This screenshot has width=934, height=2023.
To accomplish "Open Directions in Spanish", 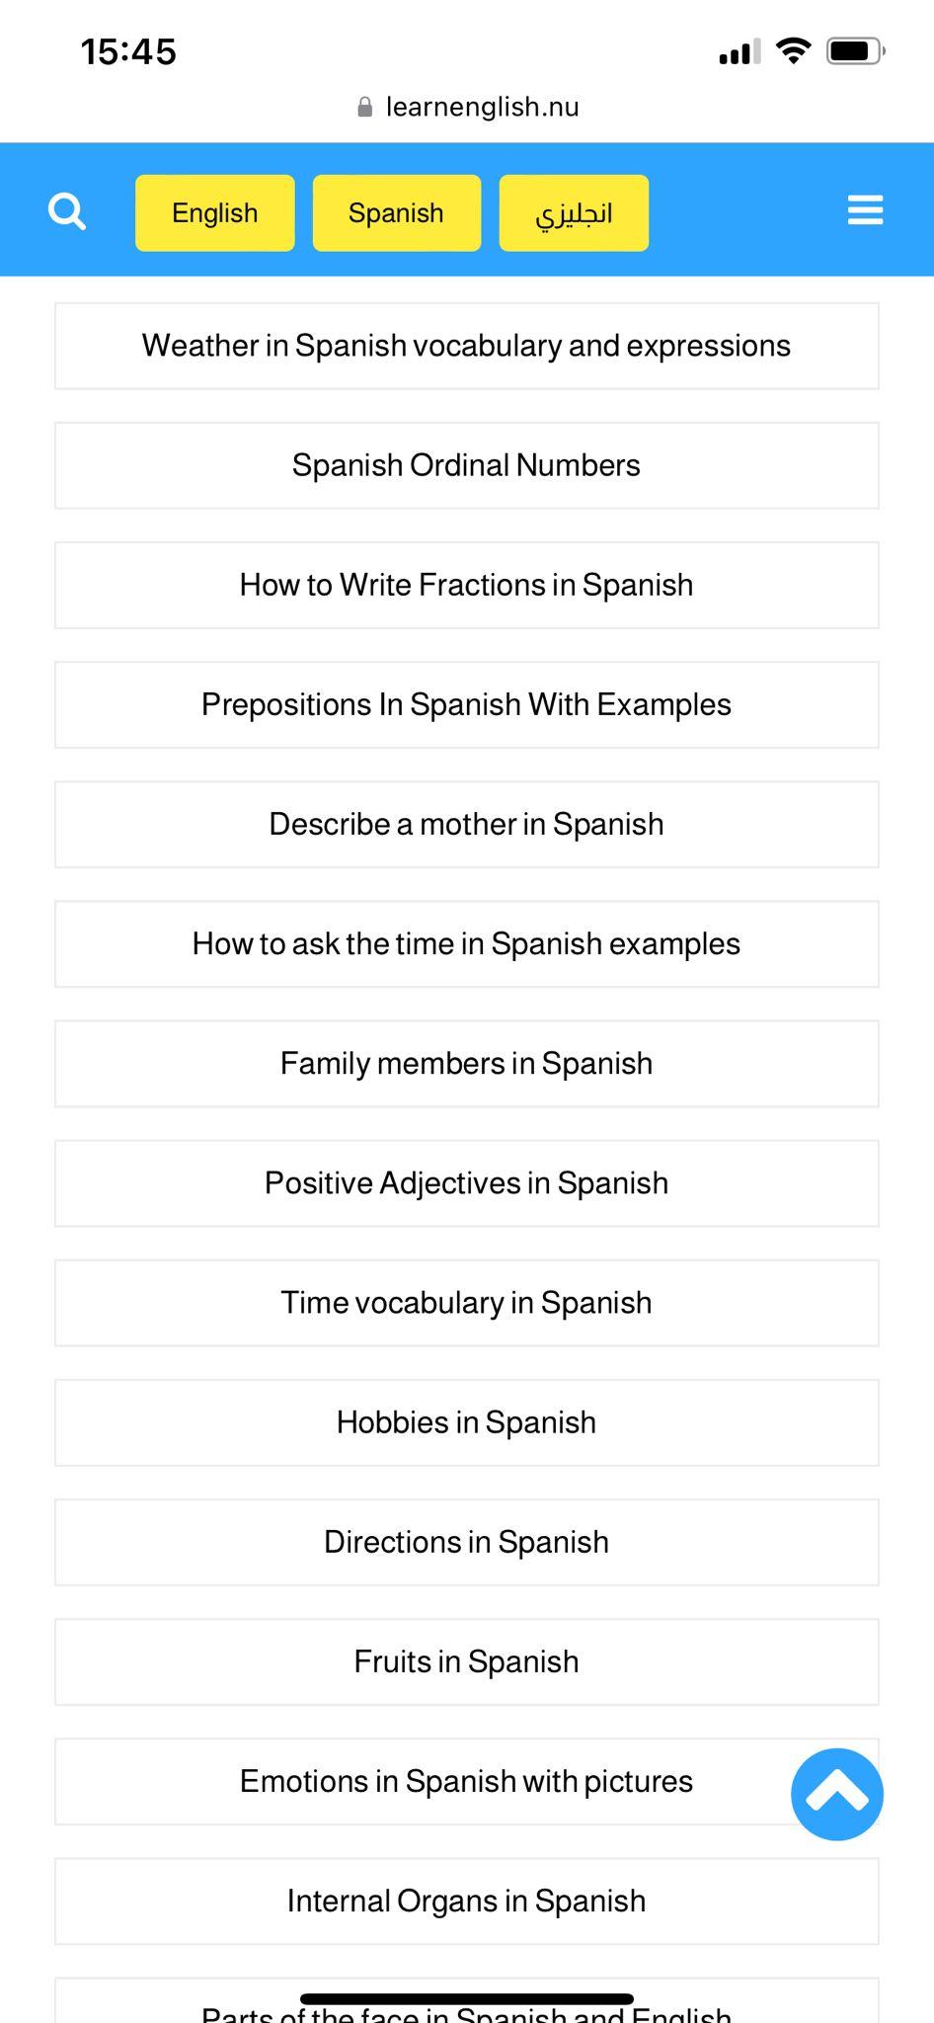I will coord(467,1542).
